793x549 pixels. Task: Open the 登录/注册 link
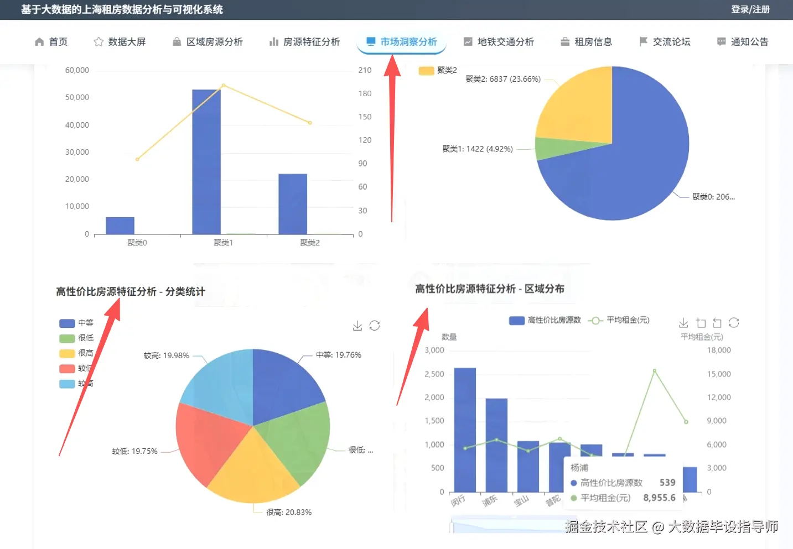coord(750,9)
